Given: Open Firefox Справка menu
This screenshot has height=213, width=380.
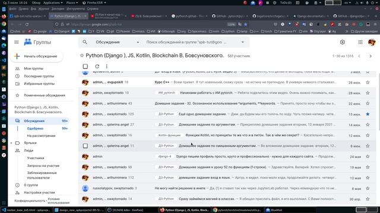Looking at the screenshot, I should point(93,9).
